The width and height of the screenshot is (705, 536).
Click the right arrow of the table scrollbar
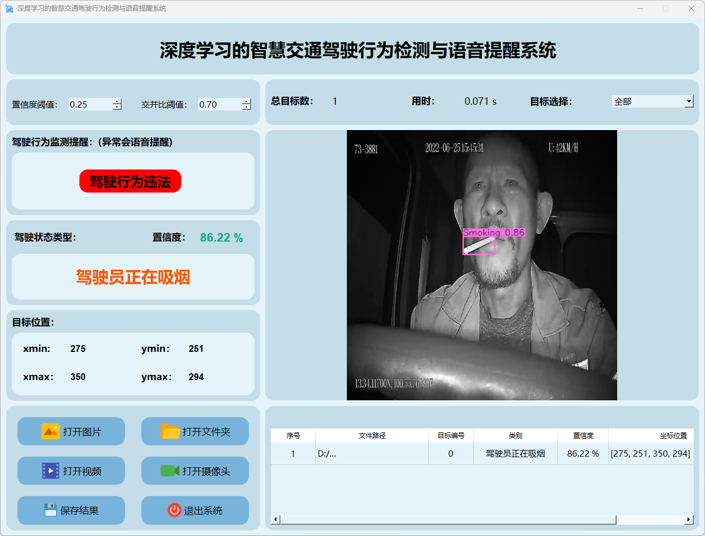(x=689, y=519)
